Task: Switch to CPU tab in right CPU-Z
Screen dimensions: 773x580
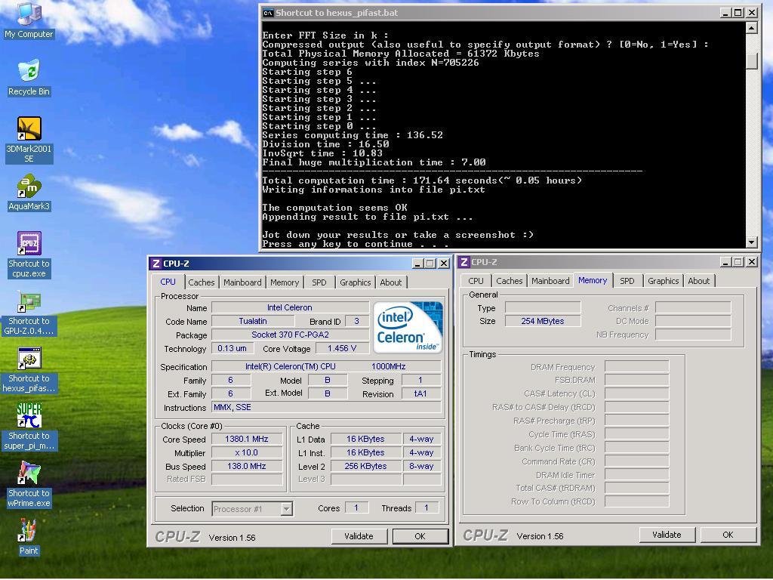Action: (476, 281)
